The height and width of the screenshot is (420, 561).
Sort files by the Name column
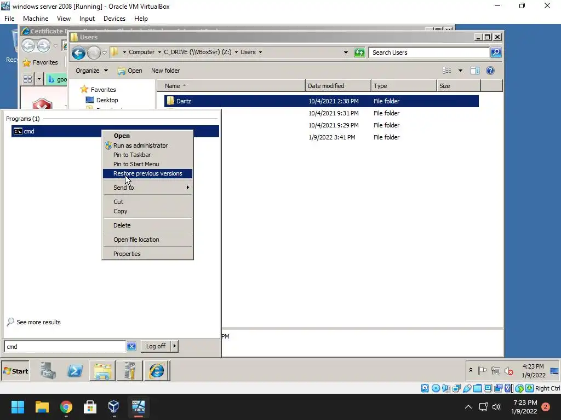tap(231, 86)
